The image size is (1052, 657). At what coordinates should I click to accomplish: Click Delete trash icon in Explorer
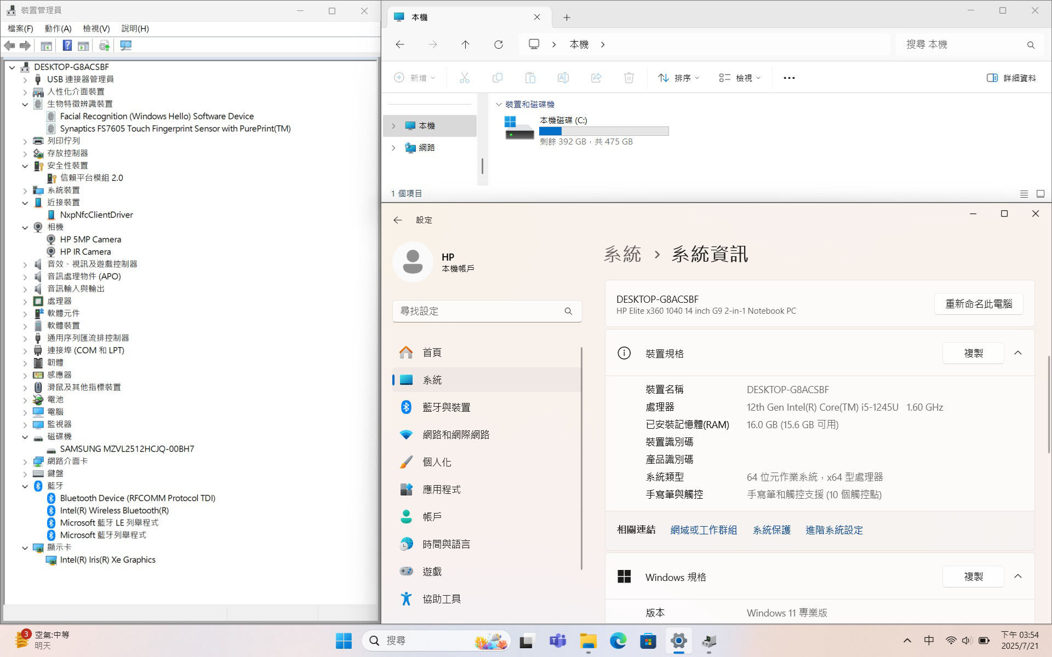(x=629, y=78)
